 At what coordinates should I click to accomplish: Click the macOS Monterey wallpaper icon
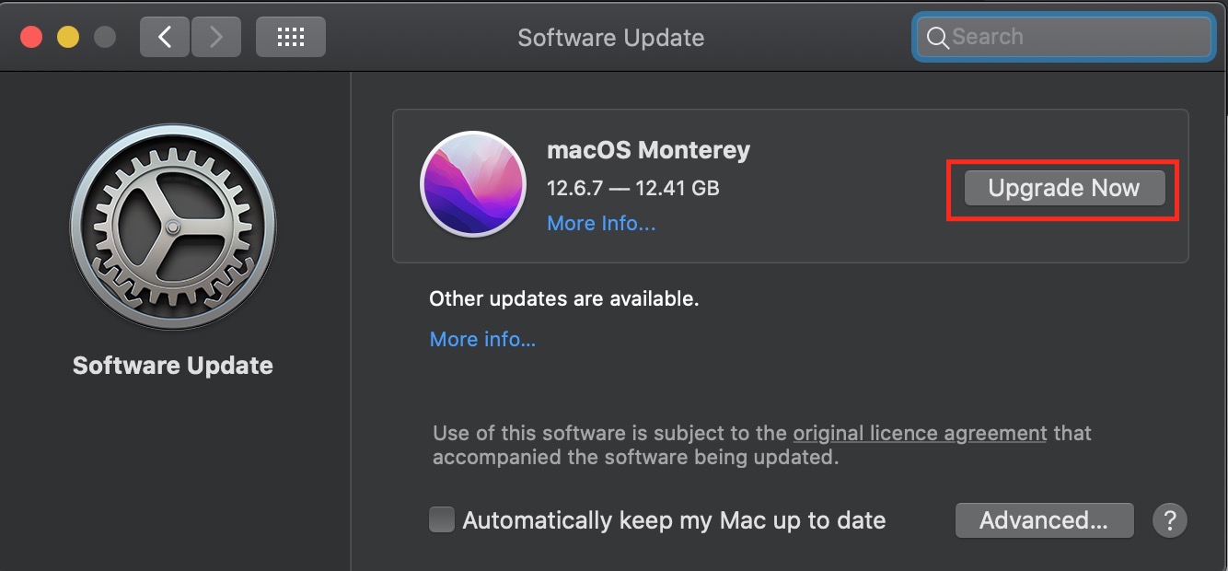(473, 185)
